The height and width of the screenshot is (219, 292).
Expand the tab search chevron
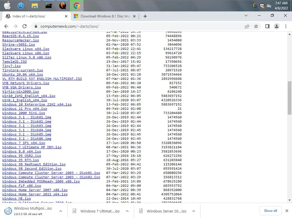pos(246,15)
